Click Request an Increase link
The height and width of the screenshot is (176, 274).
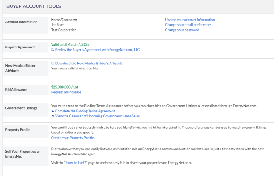(66, 92)
